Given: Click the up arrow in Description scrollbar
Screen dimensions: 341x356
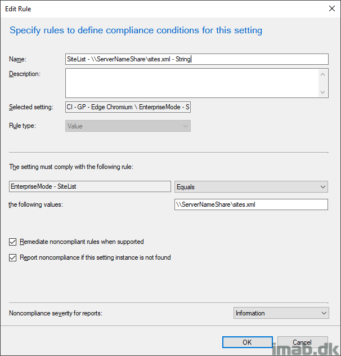Looking at the screenshot, I should click(322, 74).
